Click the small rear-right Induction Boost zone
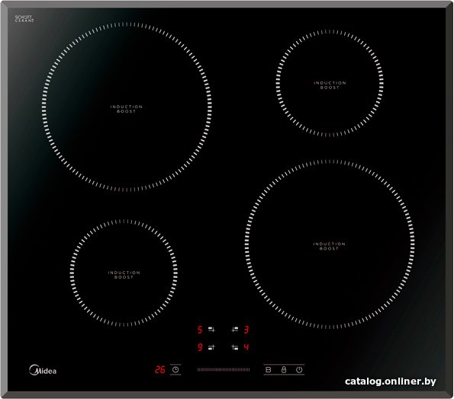 coord(330,83)
